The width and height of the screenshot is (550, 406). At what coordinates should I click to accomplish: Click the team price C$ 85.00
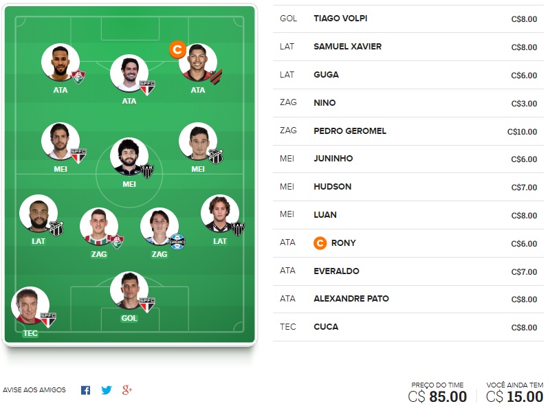(x=437, y=396)
